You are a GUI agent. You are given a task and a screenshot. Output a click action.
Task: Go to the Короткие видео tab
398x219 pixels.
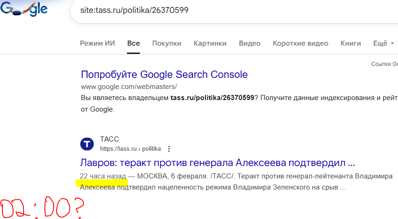point(301,43)
